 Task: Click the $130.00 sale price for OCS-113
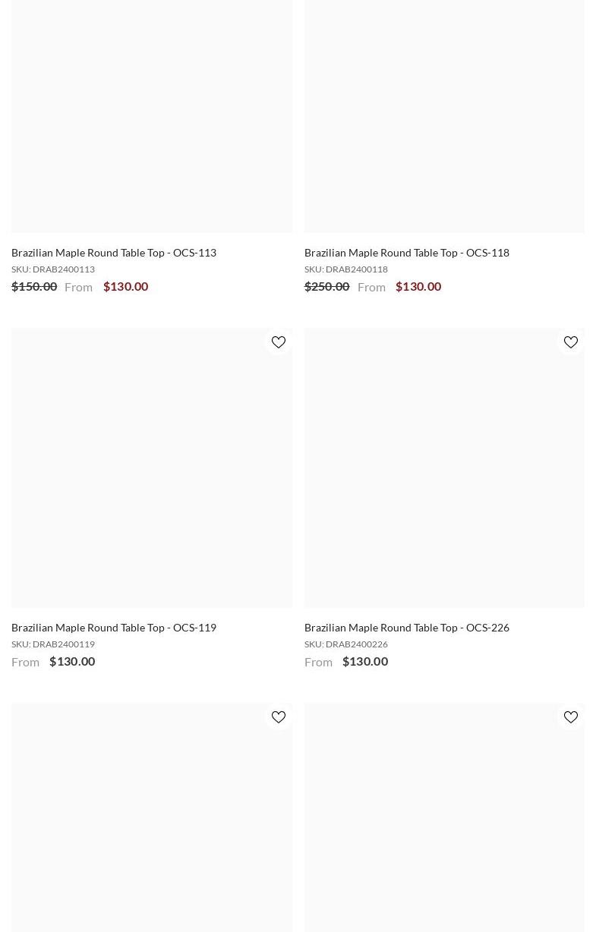pyautogui.click(x=125, y=286)
